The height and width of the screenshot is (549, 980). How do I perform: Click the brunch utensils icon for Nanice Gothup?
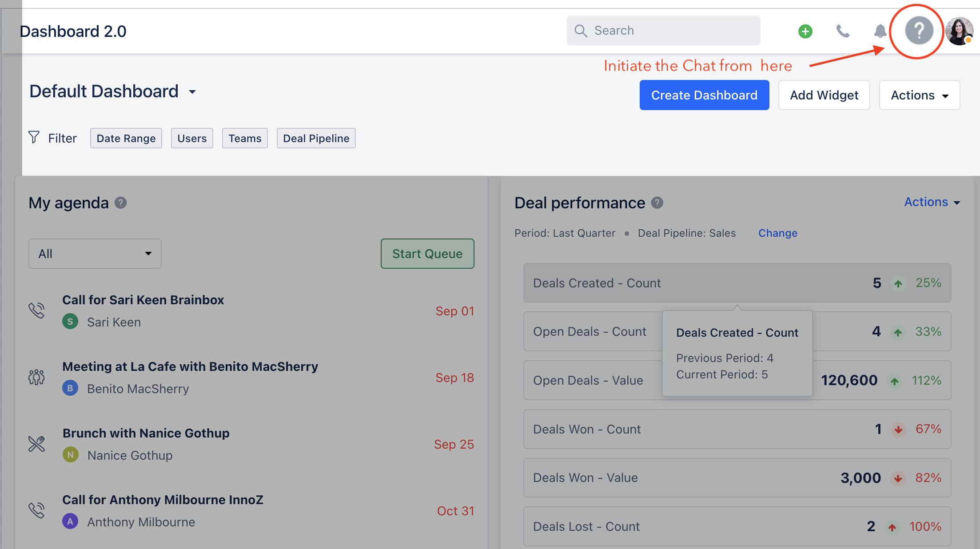click(37, 444)
